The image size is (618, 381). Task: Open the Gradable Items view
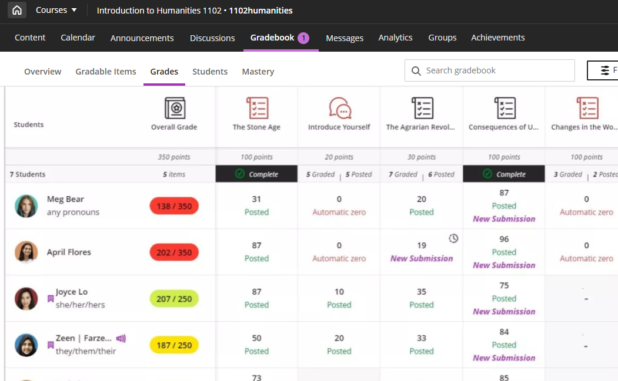(106, 71)
